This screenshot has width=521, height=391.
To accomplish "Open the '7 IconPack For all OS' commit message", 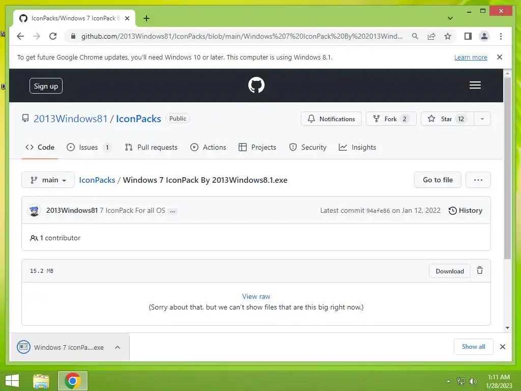I will pyautogui.click(x=133, y=210).
